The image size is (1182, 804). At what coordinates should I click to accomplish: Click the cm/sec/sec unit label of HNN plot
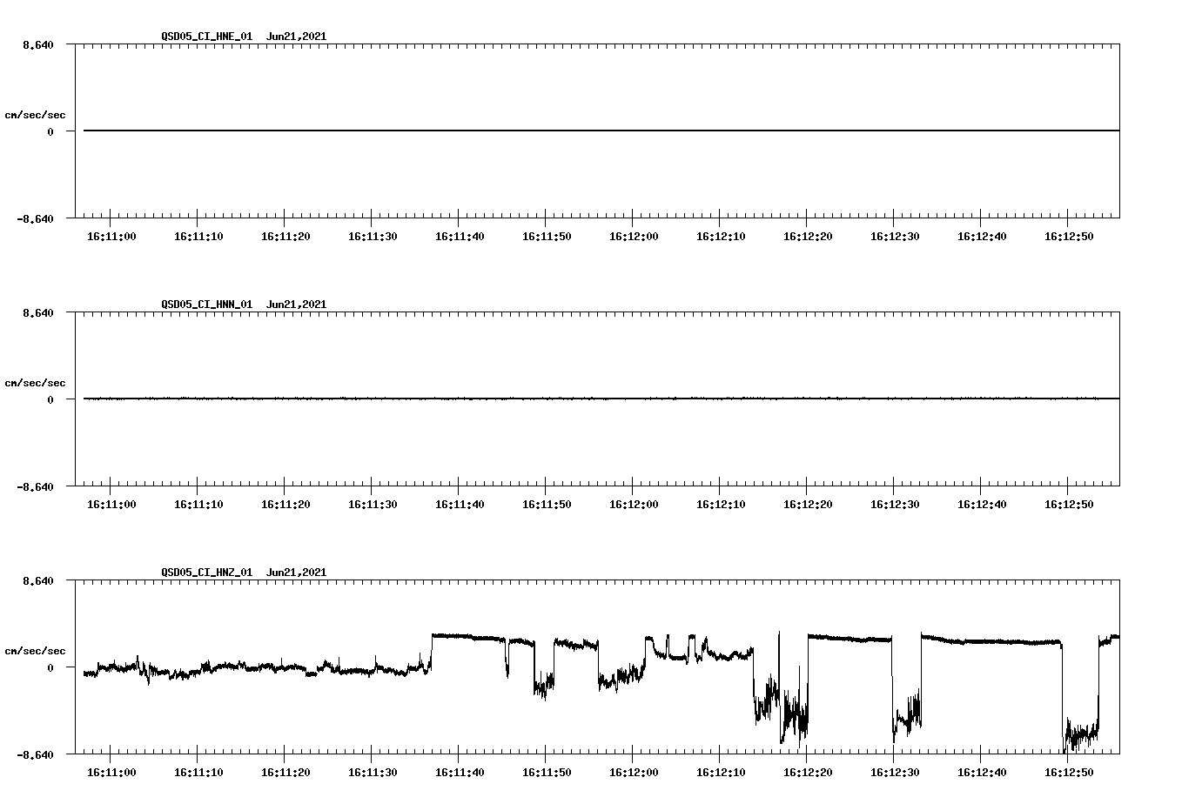[35, 383]
